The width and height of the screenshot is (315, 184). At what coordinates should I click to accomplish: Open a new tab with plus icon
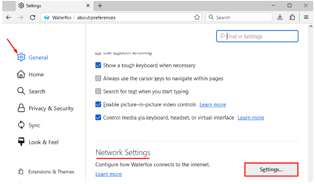pyautogui.click(x=100, y=5)
